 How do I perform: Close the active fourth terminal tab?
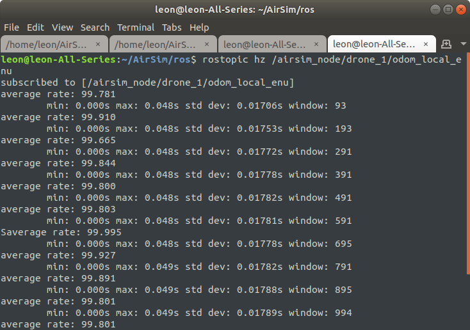[425, 44]
